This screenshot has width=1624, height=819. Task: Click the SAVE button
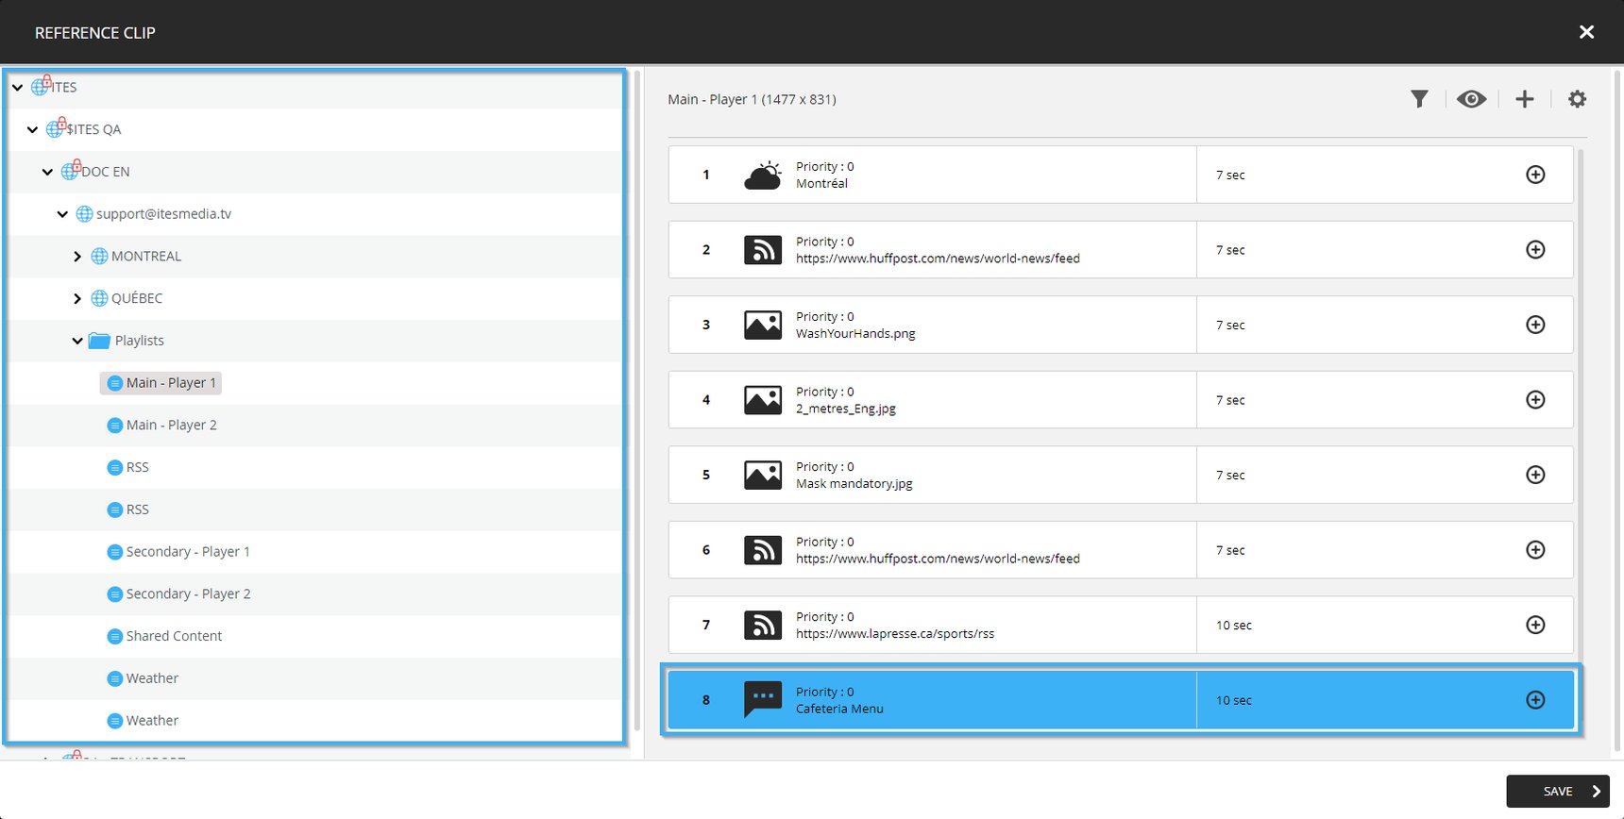(1557, 791)
